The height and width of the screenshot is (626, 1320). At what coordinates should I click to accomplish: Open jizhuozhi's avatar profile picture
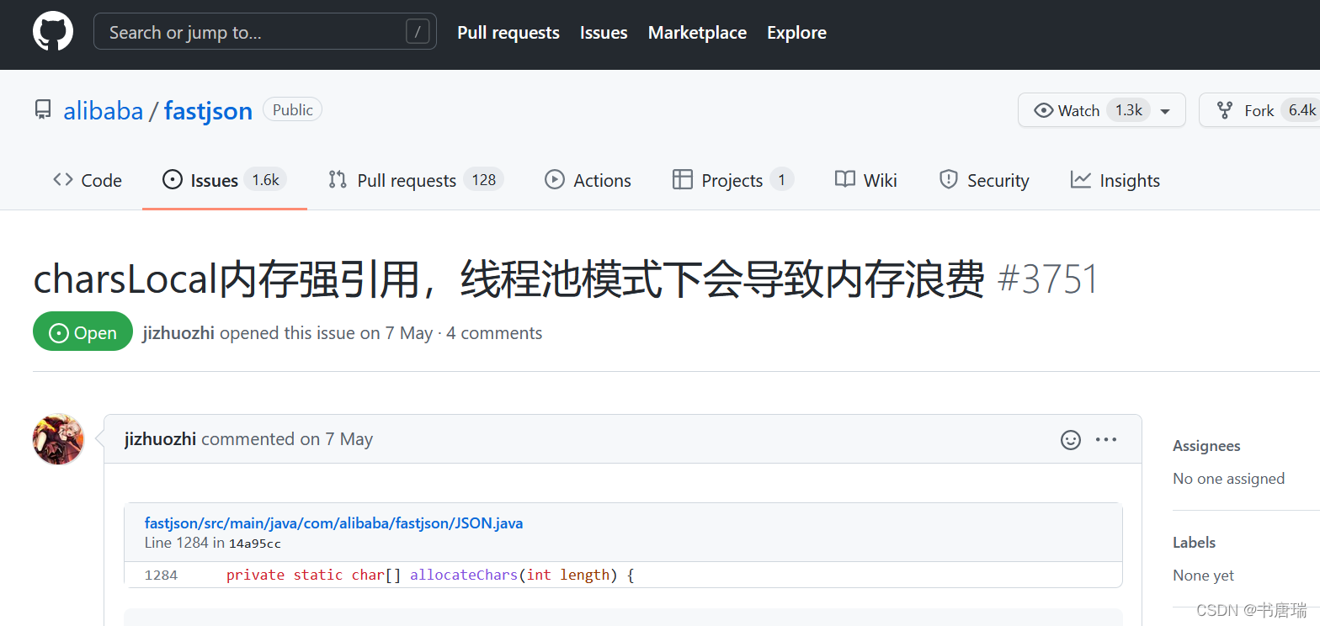click(58, 439)
